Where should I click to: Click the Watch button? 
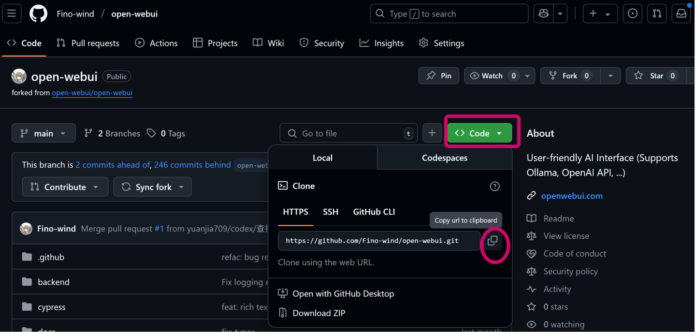(x=493, y=76)
